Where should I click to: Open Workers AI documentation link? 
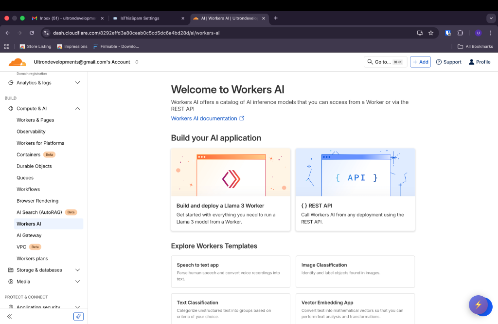point(205,118)
